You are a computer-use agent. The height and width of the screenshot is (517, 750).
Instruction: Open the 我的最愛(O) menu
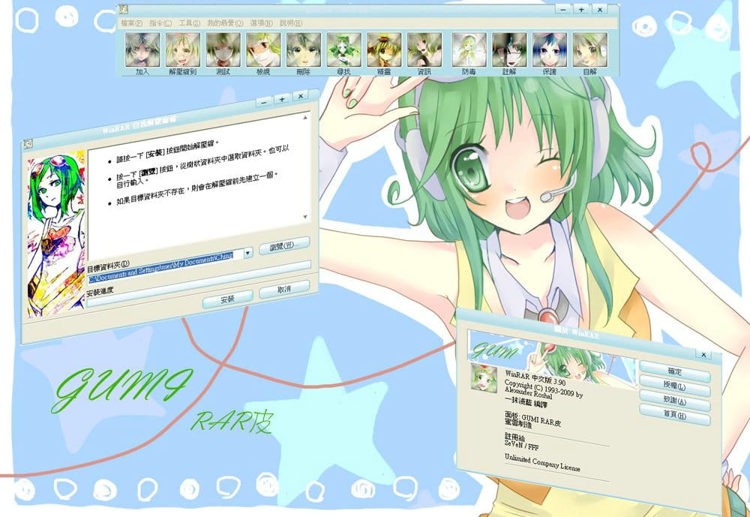[225, 23]
